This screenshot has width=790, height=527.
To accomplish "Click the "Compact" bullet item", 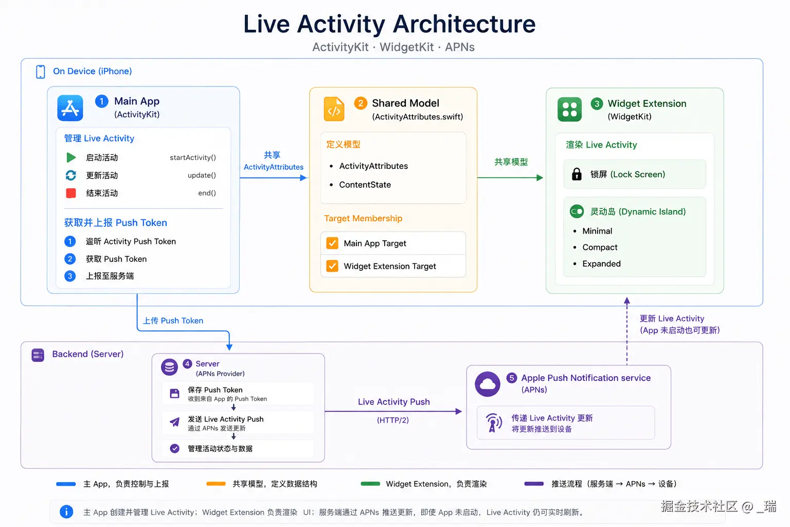I will click(600, 248).
